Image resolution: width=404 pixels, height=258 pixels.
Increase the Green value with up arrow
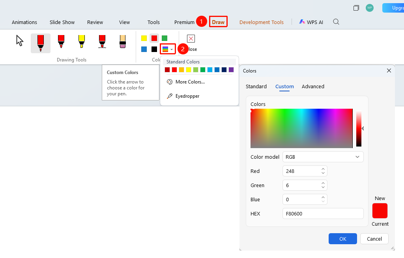(323, 183)
